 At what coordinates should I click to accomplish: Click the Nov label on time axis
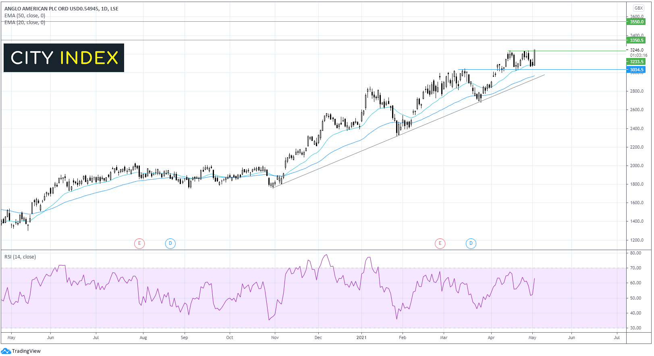(275, 337)
